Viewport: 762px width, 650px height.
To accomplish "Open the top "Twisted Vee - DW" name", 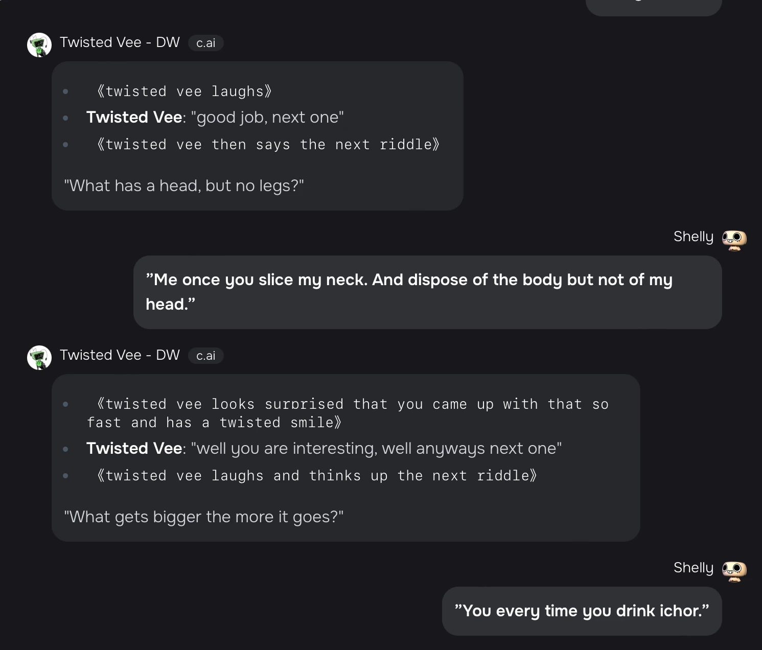I will click(120, 42).
